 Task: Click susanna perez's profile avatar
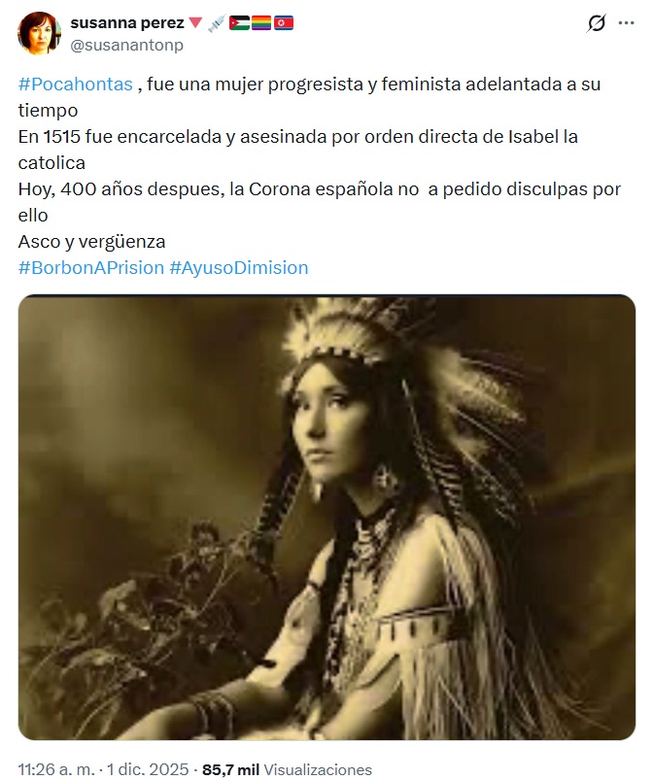(x=39, y=33)
